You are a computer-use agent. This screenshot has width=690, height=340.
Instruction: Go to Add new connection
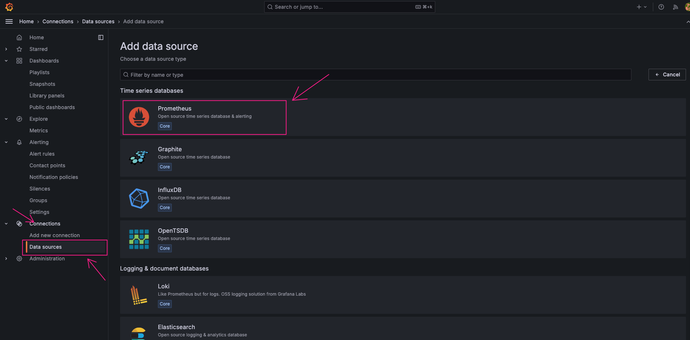(x=55, y=235)
